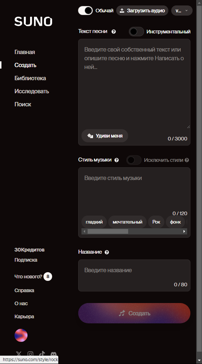Click Удиви меня button

click(105, 136)
